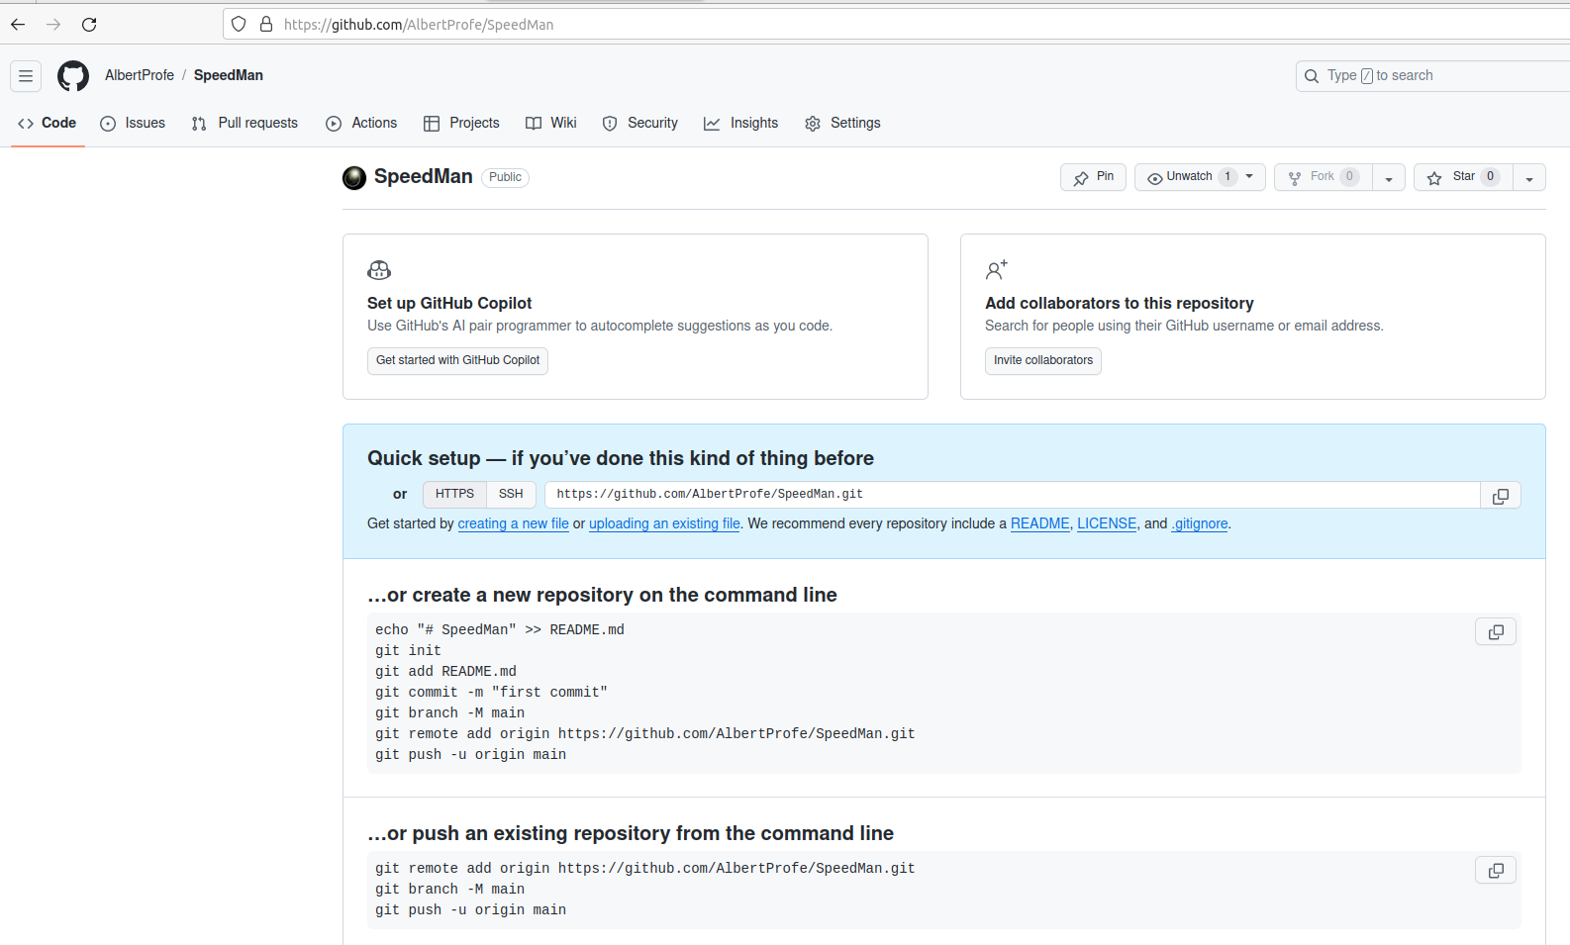Star the SpeedMan repository

(1463, 177)
